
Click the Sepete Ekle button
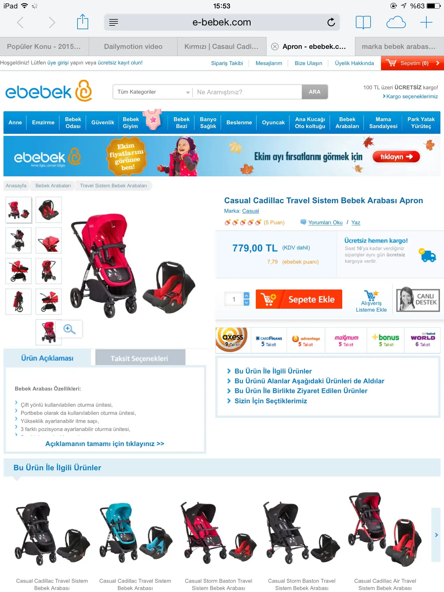click(299, 299)
